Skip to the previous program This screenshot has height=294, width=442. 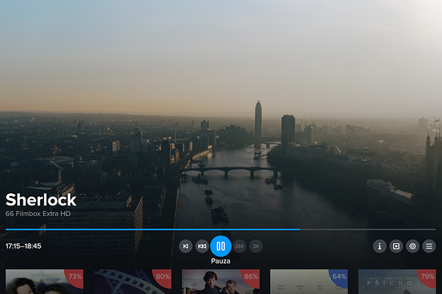pyautogui.click(x=186, y=246)
